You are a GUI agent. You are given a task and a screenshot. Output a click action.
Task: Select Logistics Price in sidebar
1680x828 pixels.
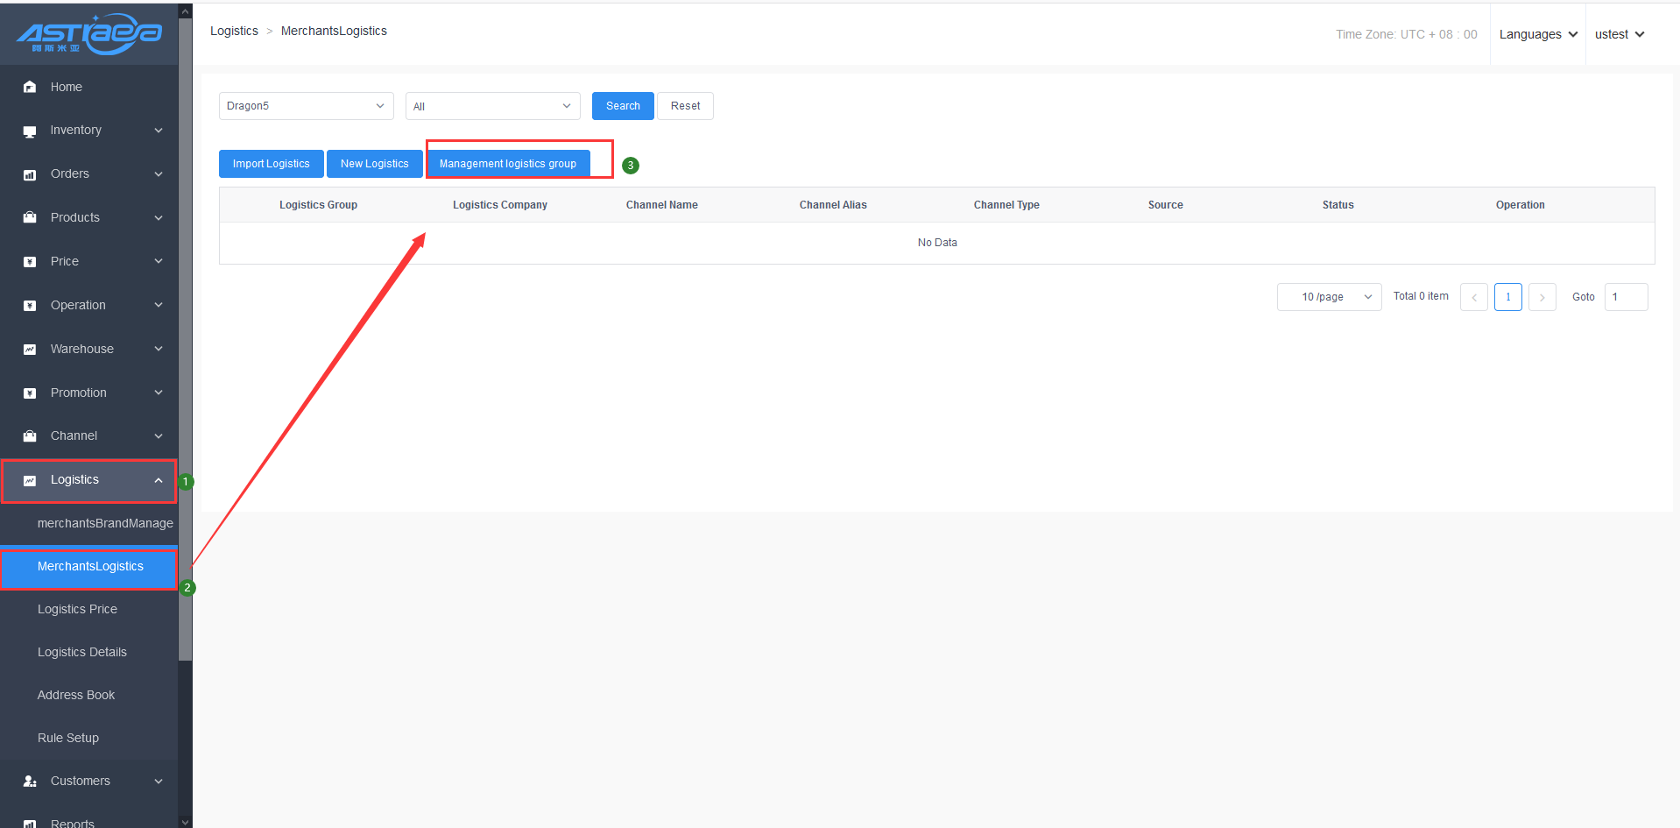(77, 609)
